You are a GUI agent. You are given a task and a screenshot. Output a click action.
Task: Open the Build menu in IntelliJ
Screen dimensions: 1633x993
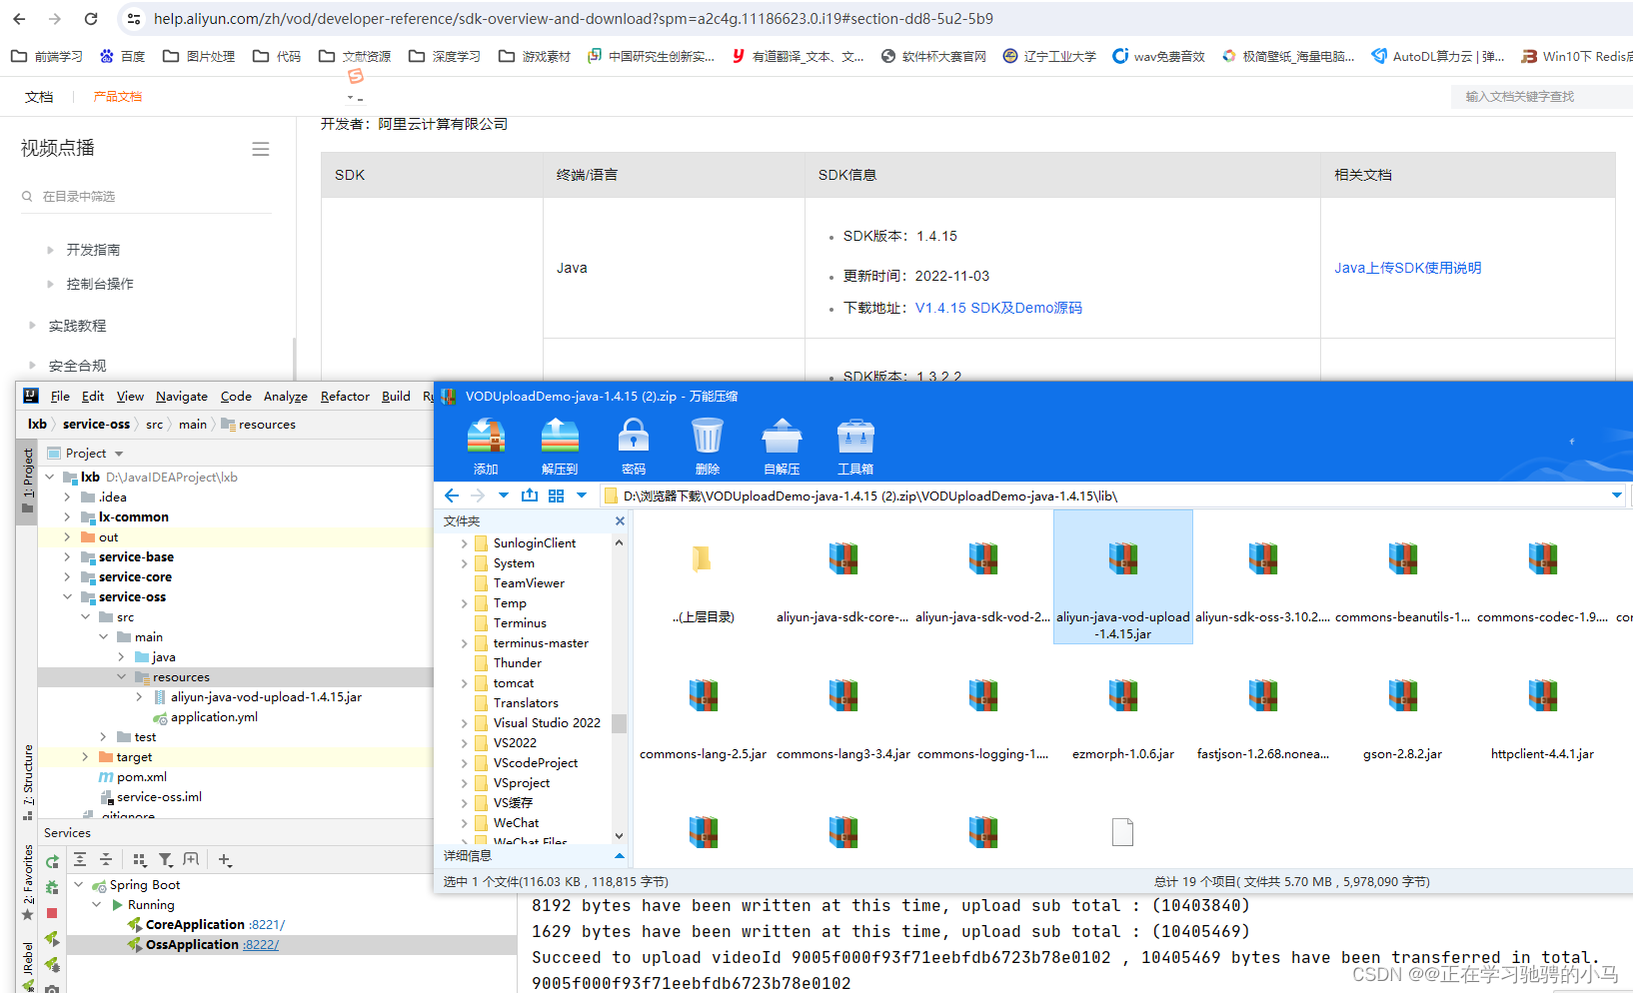pos(396,397)
